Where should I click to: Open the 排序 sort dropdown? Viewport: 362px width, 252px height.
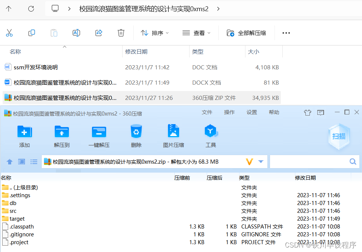click(155, 33)
